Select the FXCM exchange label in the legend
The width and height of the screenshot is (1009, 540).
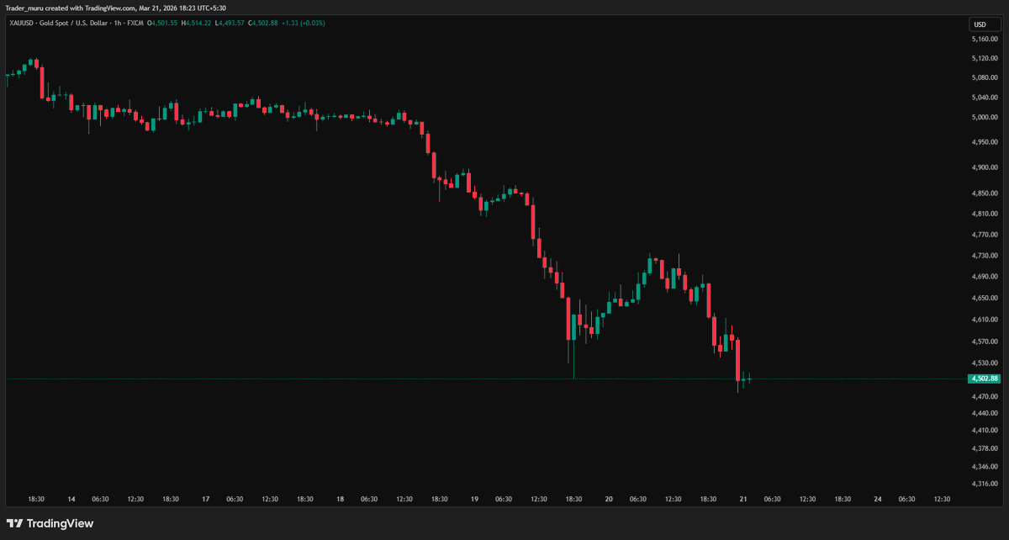pos(136,24)
